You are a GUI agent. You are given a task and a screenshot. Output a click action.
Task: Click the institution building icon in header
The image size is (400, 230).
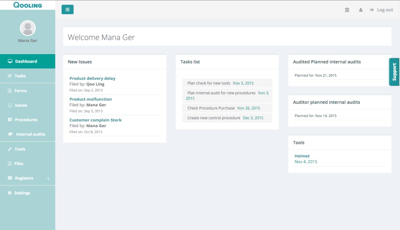[x=347, y=10]
